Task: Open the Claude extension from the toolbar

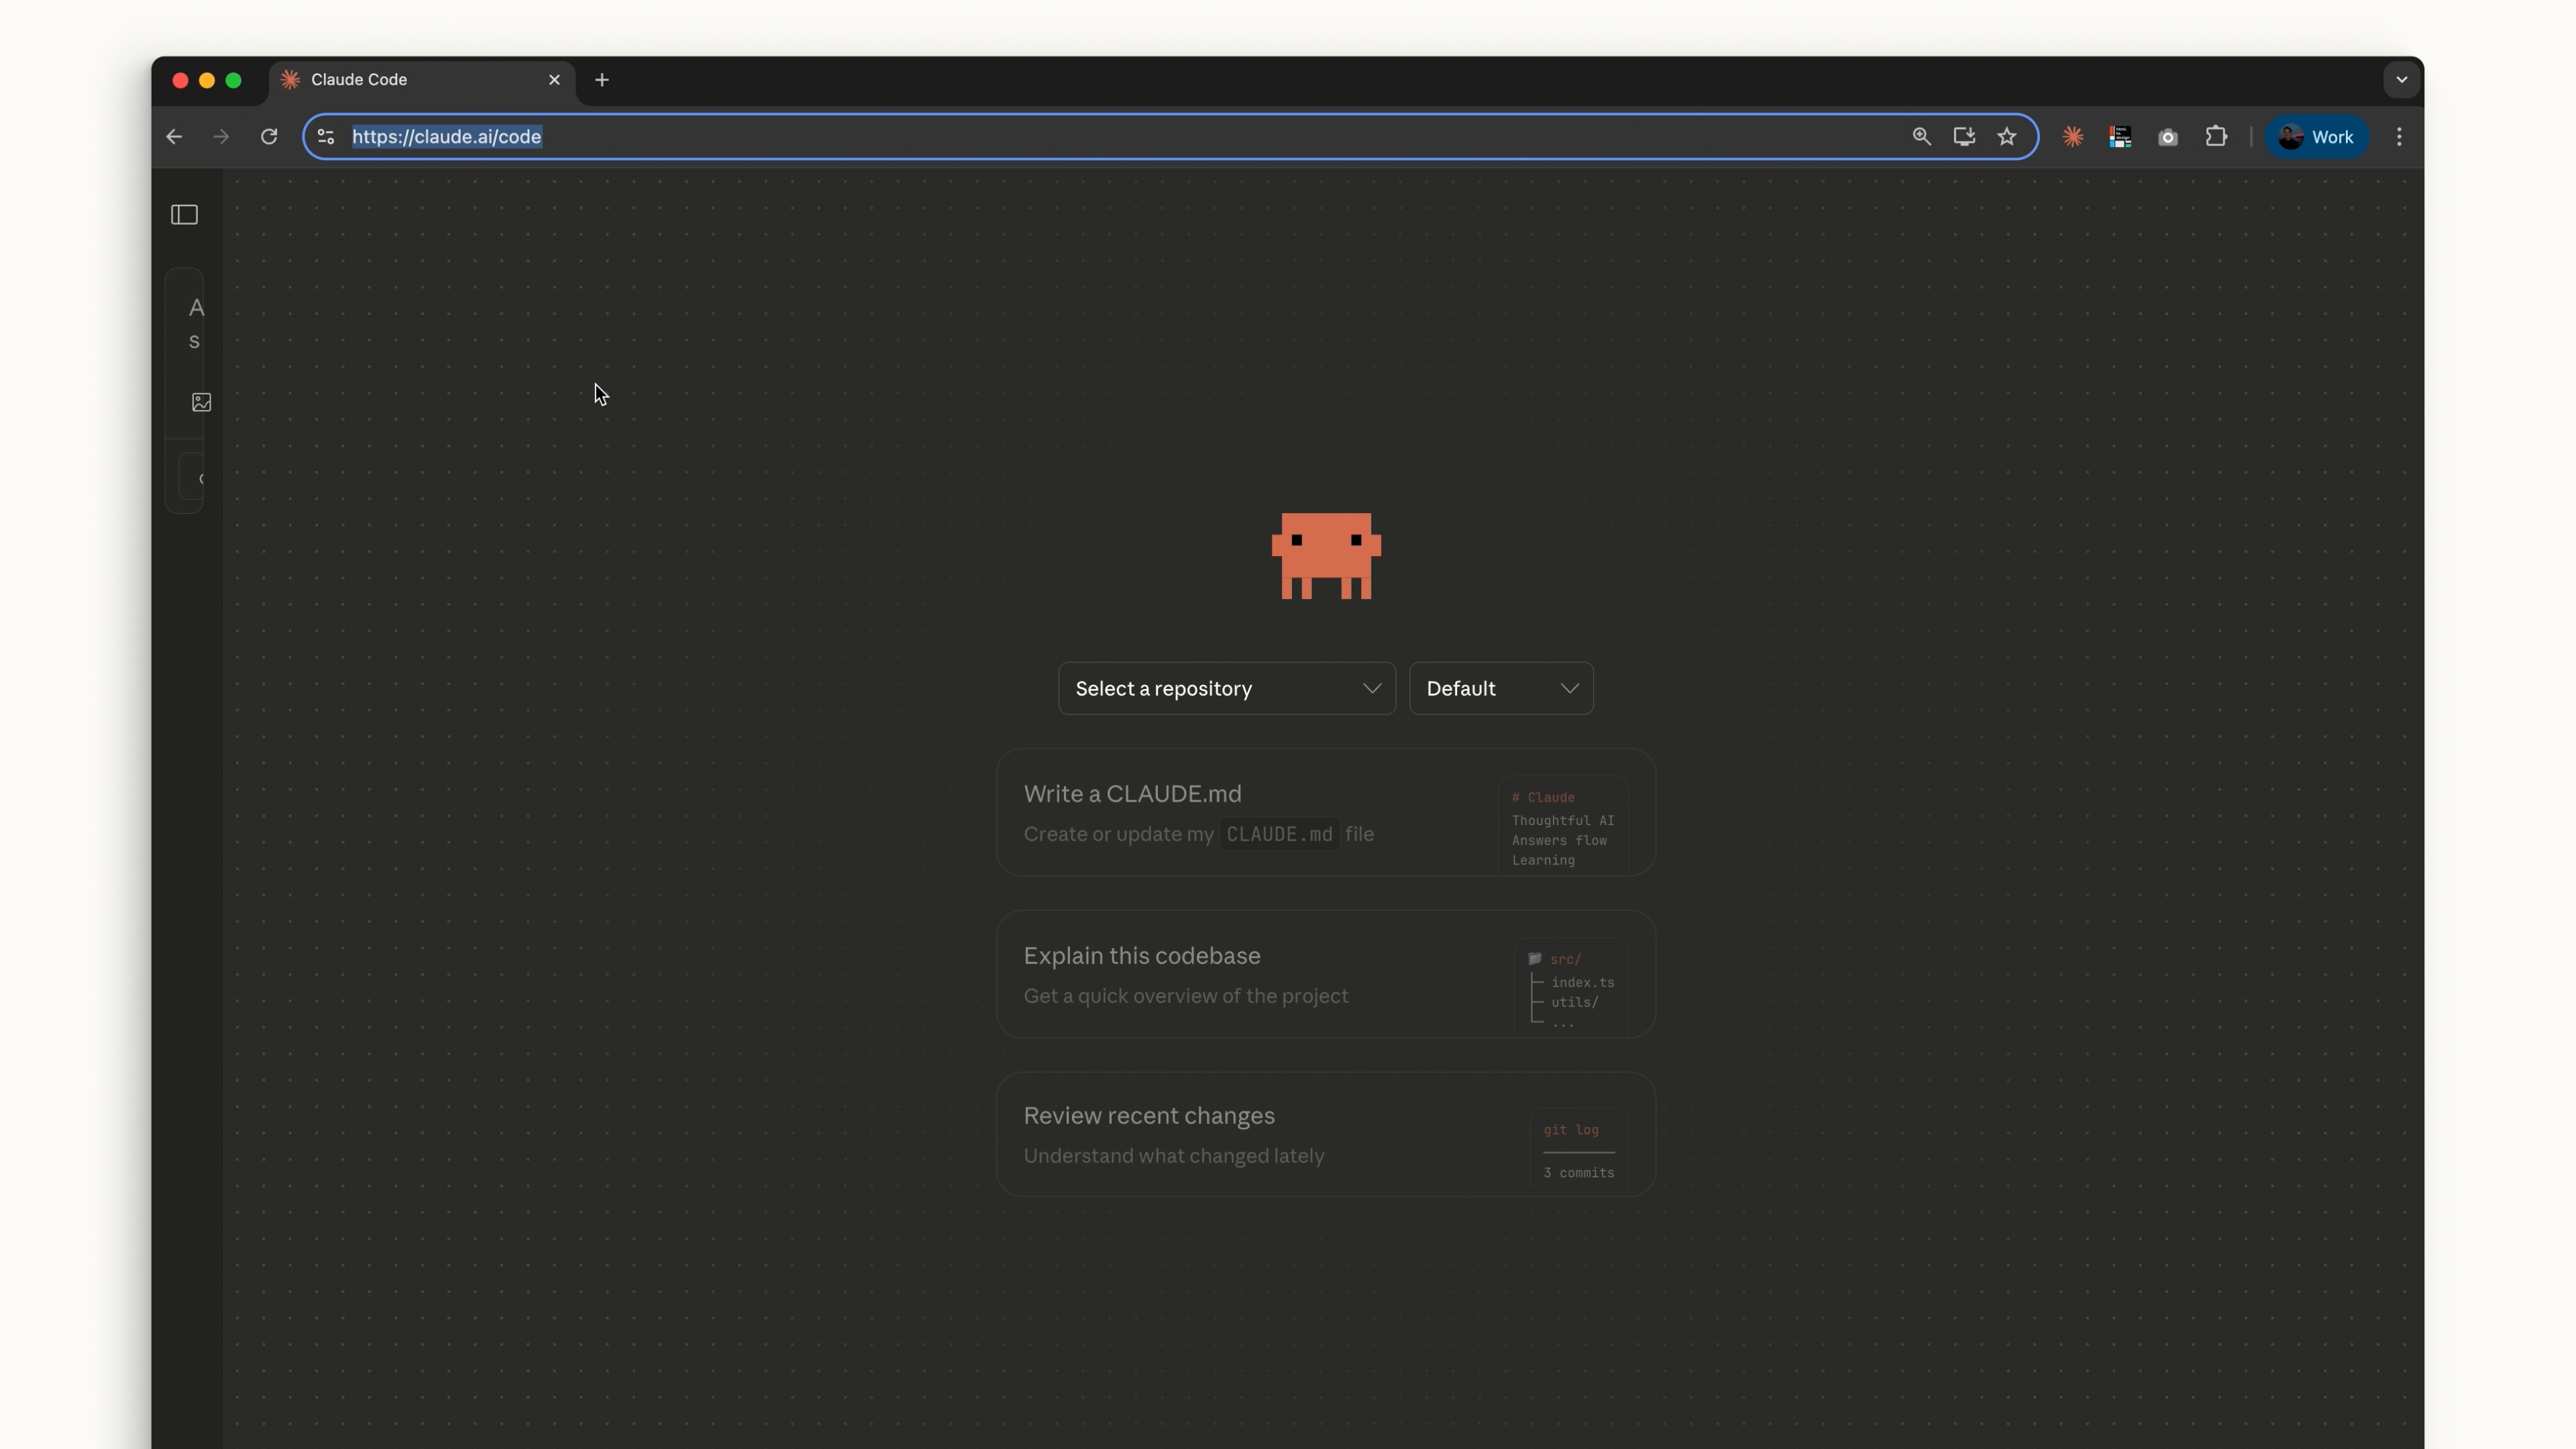Action: (x=2072, y=137)
